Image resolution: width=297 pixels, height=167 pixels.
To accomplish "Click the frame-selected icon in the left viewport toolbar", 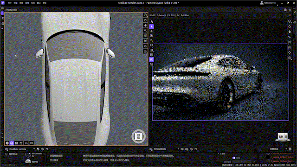I will coord(145,41).
